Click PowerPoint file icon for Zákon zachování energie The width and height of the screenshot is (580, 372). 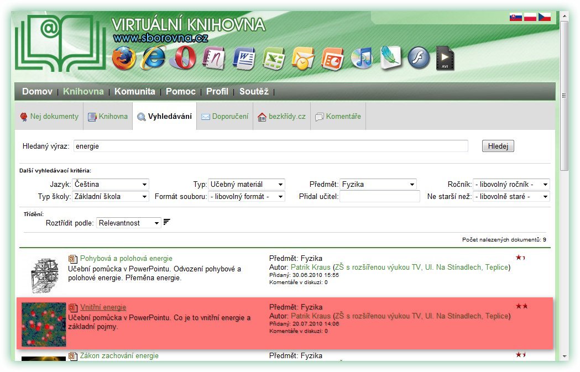pyautogui.click(x=73, y=356)
